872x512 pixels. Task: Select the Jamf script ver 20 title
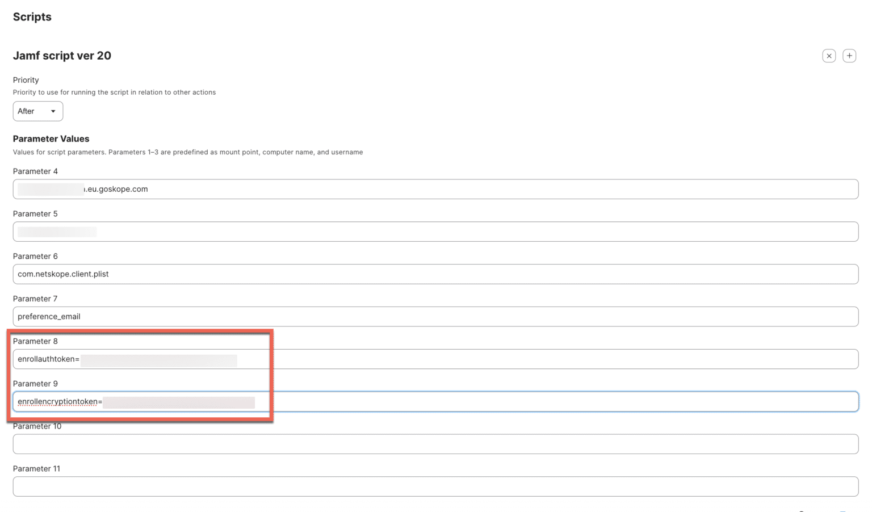(62, 55)
